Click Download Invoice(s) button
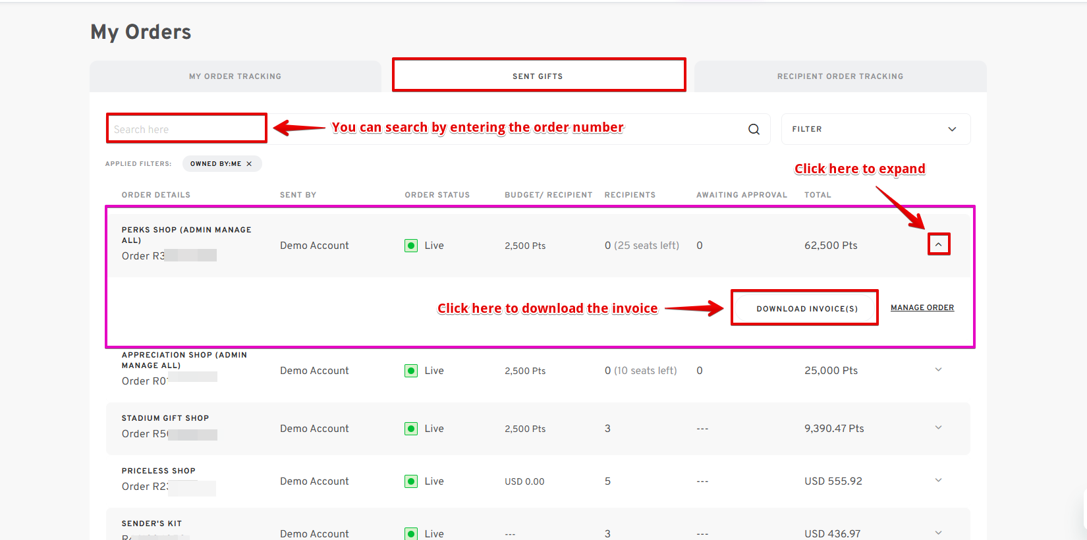The image size is (1087, 540). [x=806, y=308]
